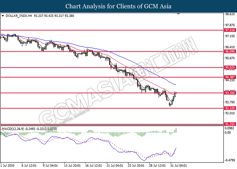Select the OHLC values 93.337 93.425 93.317 93.380

pyautogui.click(x=54, y=16)
